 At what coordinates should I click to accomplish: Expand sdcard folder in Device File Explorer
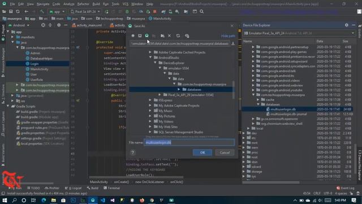click(244, 167)
